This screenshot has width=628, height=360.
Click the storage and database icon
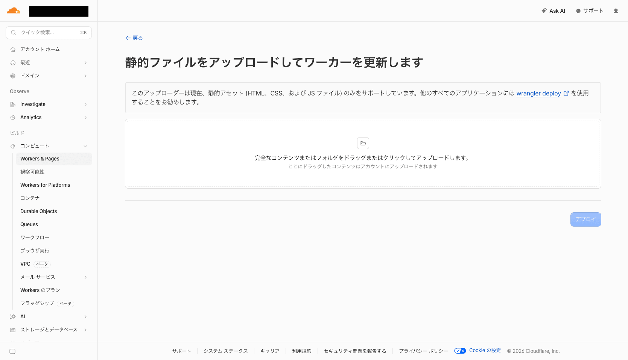[13, 330]
